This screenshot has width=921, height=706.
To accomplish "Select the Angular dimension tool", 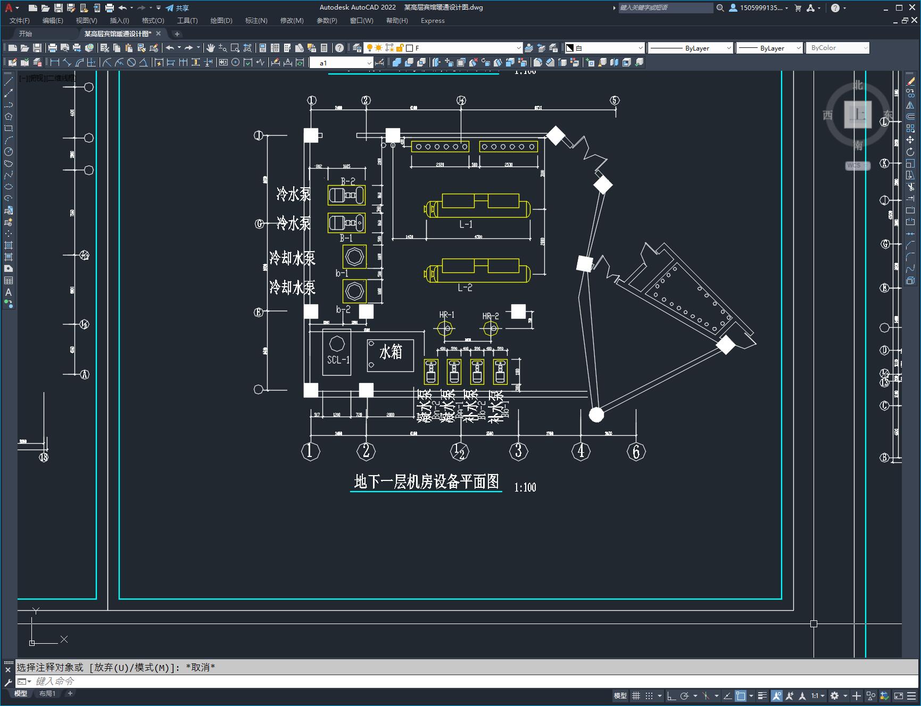I will [x=144, y=62].
